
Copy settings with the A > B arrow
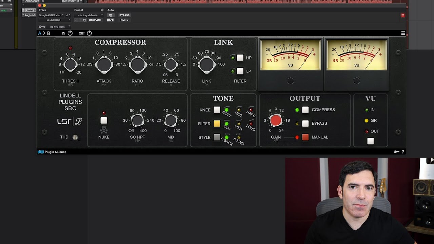pos(44,33)
